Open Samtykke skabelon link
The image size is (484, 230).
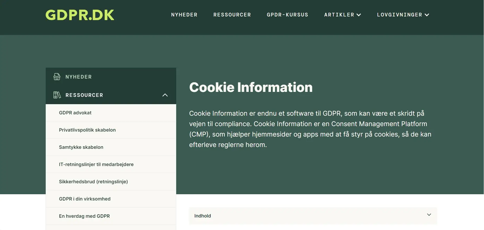coord(81,147)
